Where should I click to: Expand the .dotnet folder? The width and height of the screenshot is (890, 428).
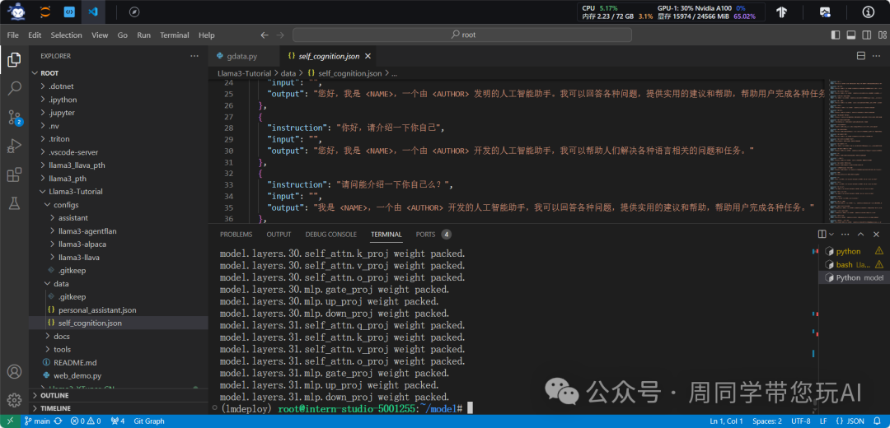click(61, 86)
